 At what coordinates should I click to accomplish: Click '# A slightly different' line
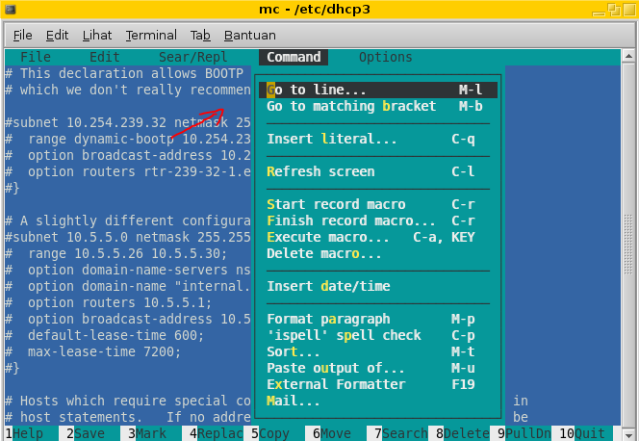pyautogui.click(x=128, y=220)
